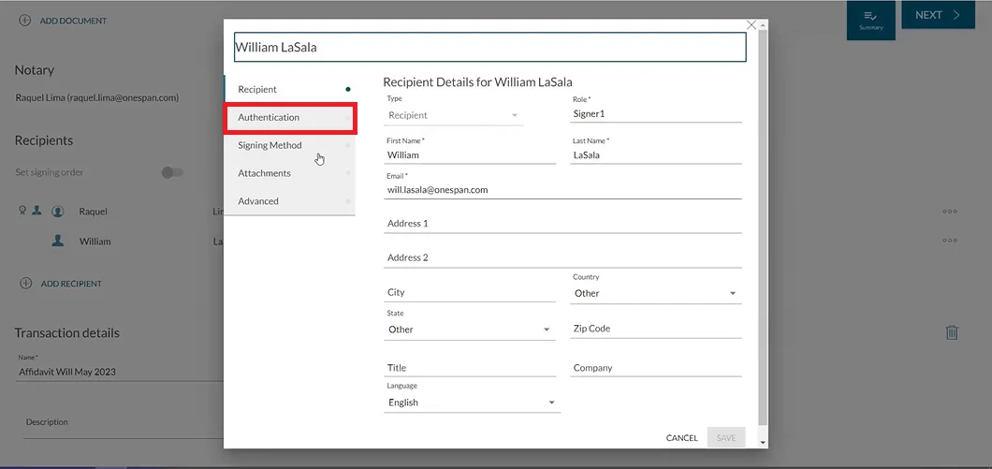
Task: Select the Recipient tab
Action: pyautogui.click(x=290, y=89)
